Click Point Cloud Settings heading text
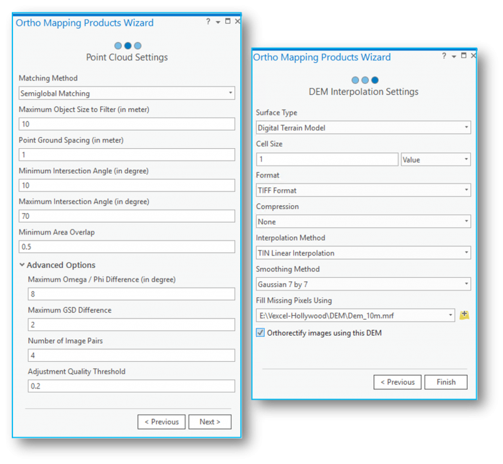This screenshot has width=503, height=464. pyautogui.click(x=126, y=58)
